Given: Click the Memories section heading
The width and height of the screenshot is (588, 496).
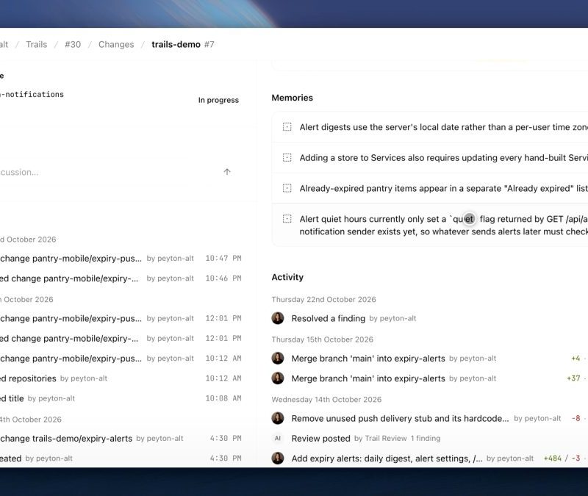Looking at the screenshot, I should (x=292, y=98).
